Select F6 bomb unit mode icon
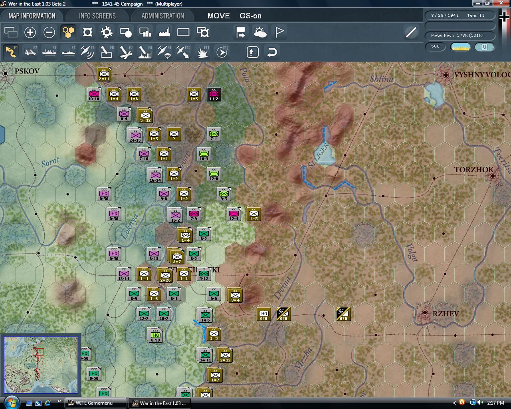511x409 pixels. click(107, 52)
